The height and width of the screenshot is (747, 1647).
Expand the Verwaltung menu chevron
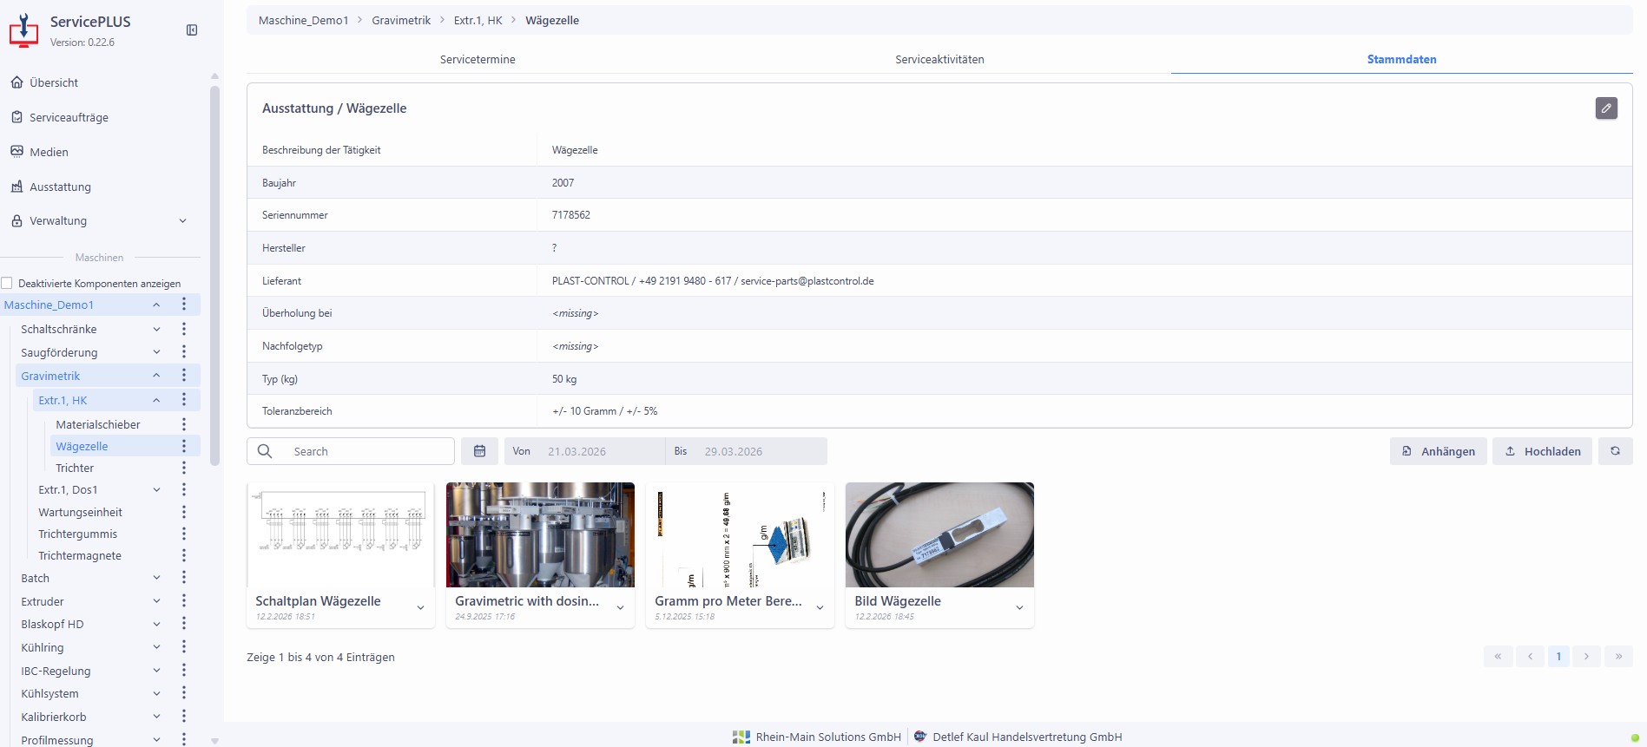tap(182, 221)
